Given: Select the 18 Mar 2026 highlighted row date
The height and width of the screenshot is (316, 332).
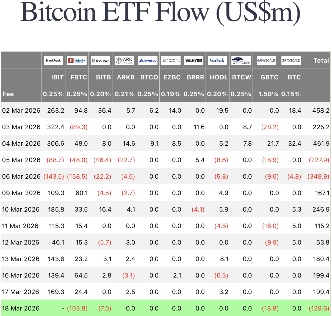Looking at the screenshot, I should (x=21, y=308).
